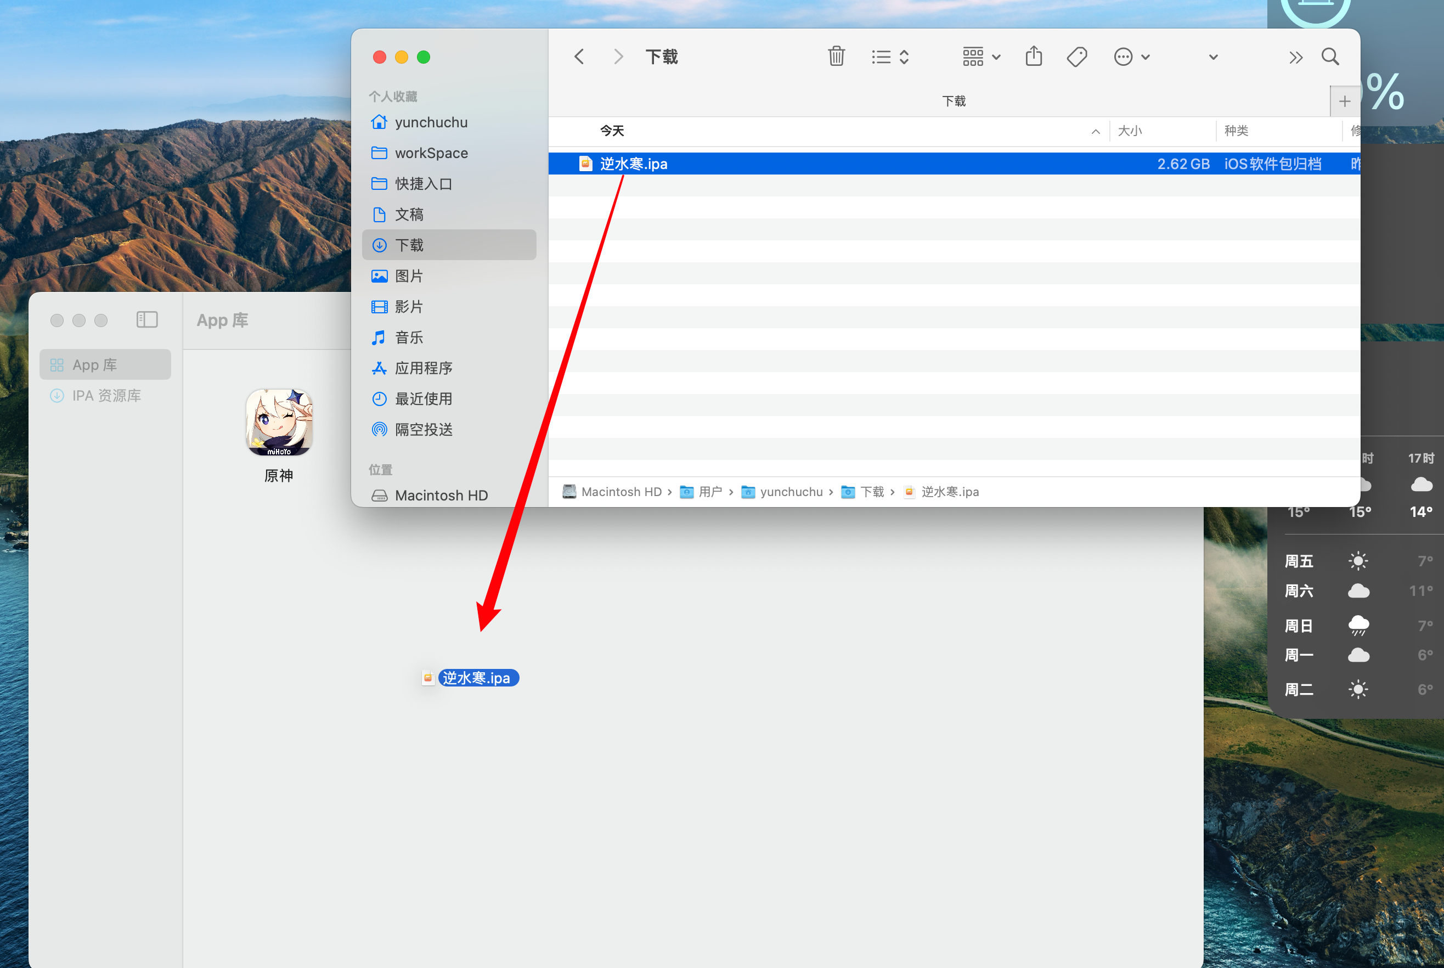Click the delete/trash icon in Finder

(x=837, y=56)
